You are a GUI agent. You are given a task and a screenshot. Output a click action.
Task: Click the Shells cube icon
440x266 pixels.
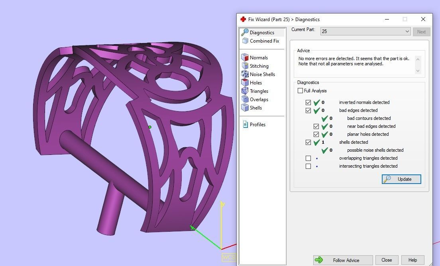tap(245, 108)
